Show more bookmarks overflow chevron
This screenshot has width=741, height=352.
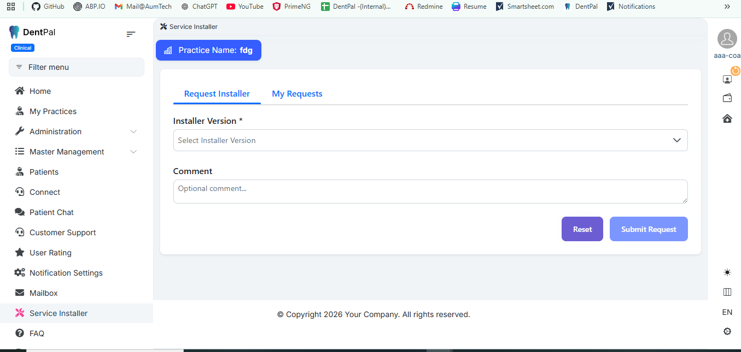click(727, 7)
